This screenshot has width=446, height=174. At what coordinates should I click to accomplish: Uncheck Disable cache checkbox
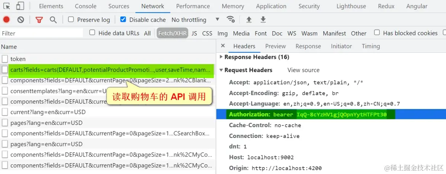(x=123, y=19)
